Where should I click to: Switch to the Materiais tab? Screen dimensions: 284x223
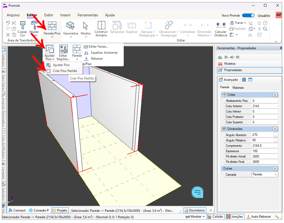pos(238,87)
